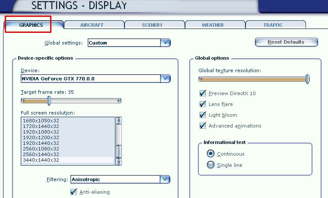This screenshot has width=328, height=198.
Task: Select the Weather tab
Action: pos(213,25)
